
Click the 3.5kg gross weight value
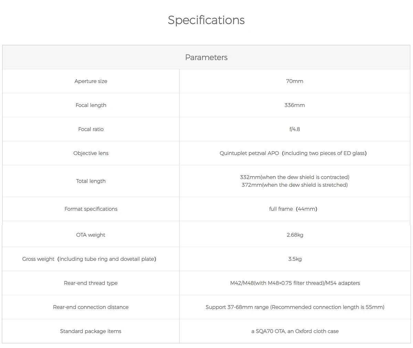point(295,259)
